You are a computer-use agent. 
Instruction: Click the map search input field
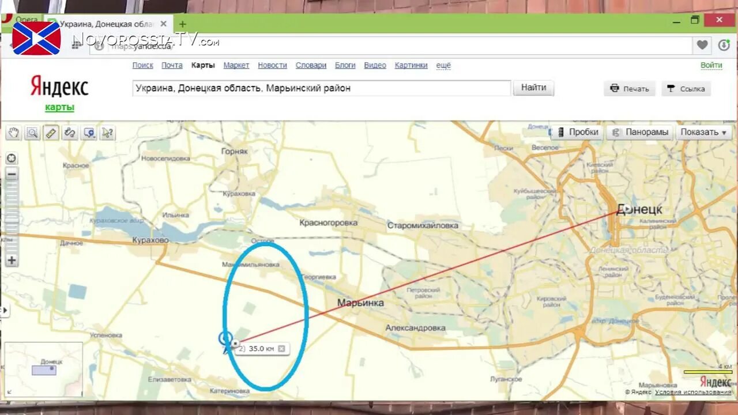[321, 88]
